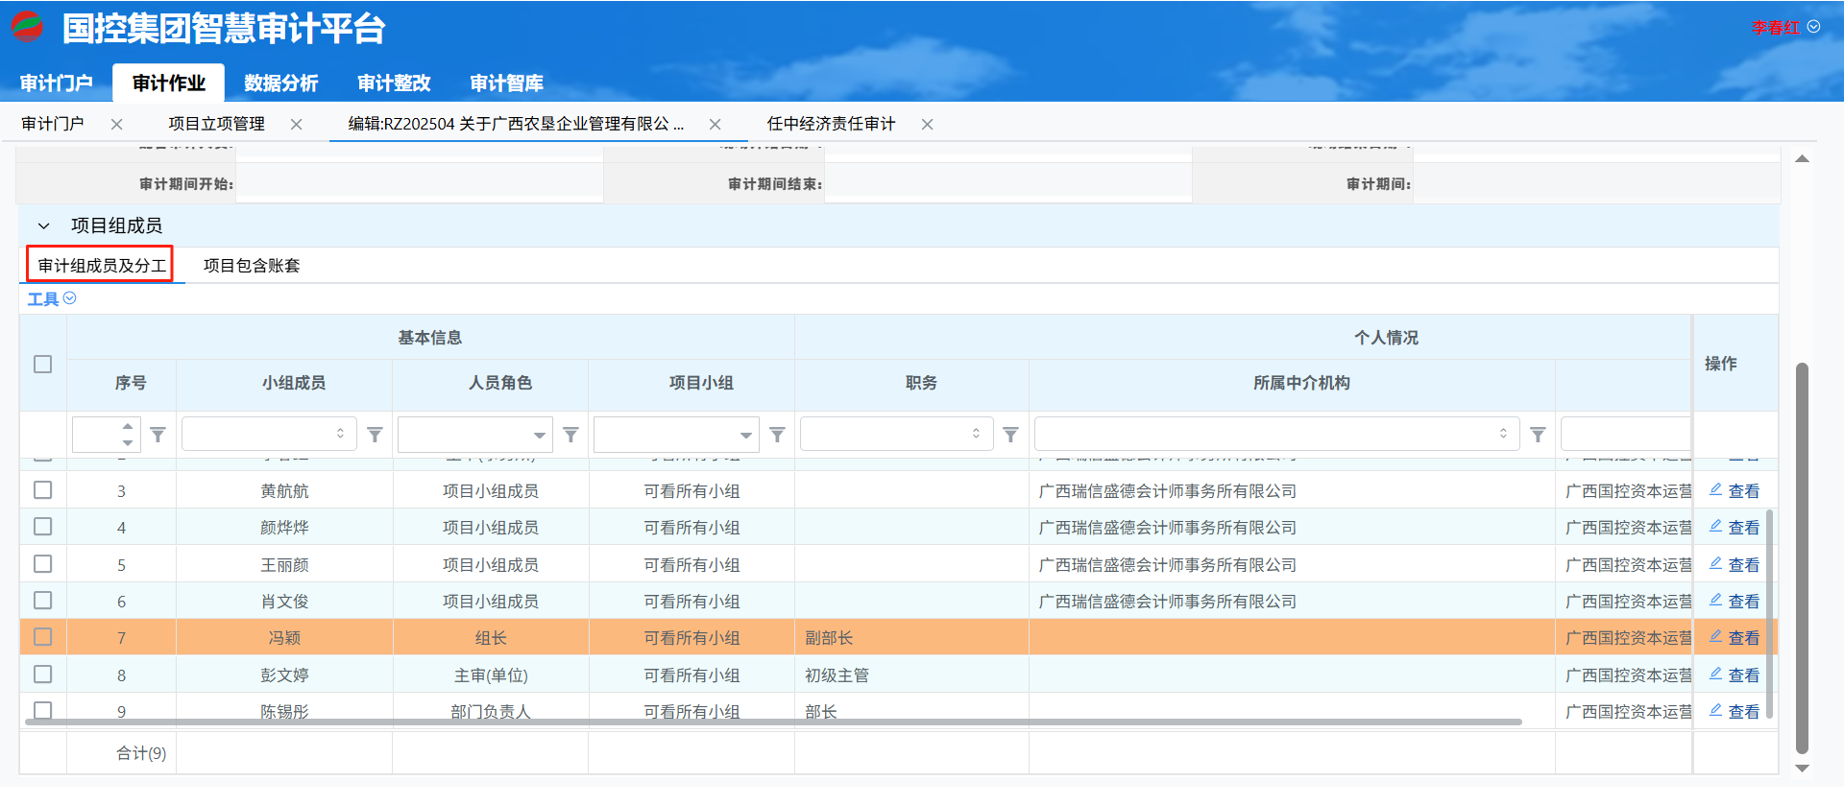Open the 李春红 user account menu
This screenshot has width=1844, height=805.
(x=1784, y=28)
